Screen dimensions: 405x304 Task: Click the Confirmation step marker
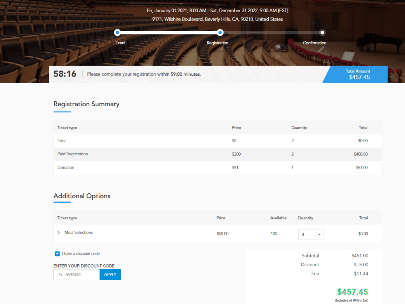pyautogui.click(x=322, y=32)
